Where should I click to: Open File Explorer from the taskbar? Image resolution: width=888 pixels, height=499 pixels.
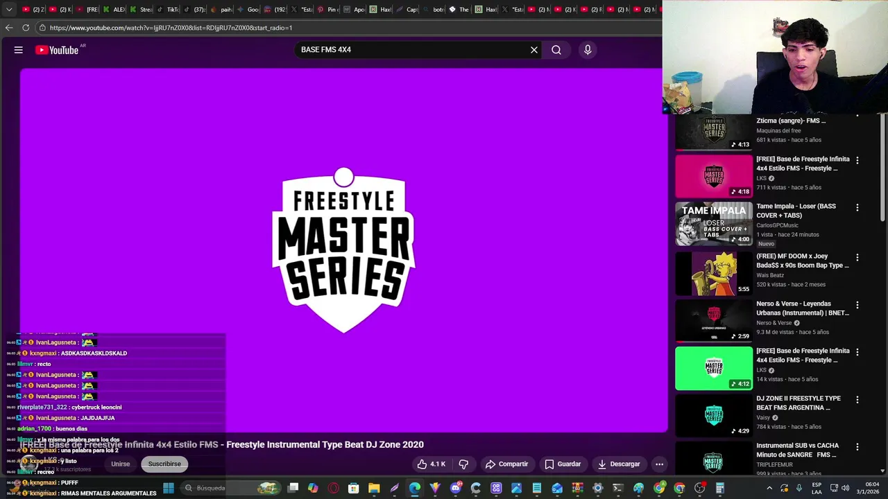click(374, 488)
